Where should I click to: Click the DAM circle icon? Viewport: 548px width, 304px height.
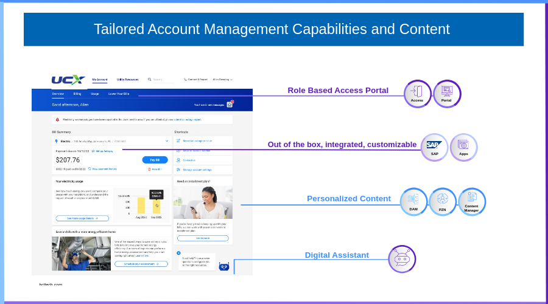(x=413, y=201)
